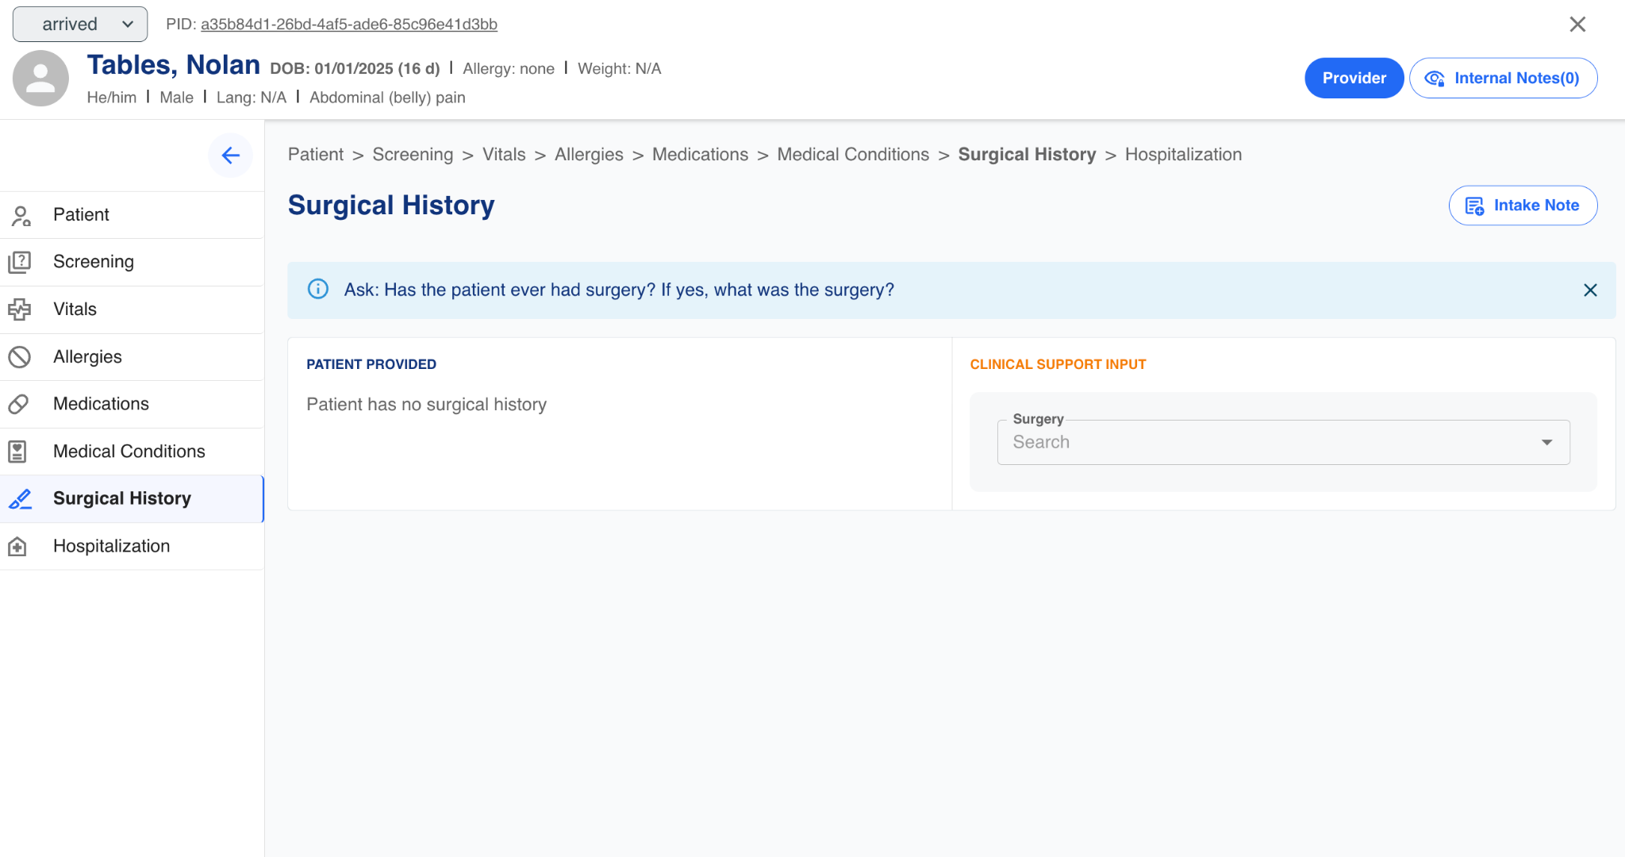Click Medical Conditions in the breadcrumb
The width and height of the screenshot is (1625, 857).
[x=853, y=155]
